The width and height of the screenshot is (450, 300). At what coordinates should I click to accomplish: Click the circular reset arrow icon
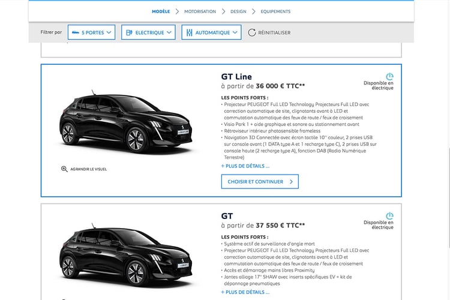pos(252,32)
